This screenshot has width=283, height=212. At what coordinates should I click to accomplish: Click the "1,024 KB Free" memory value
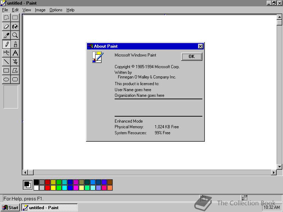[167, 127]
